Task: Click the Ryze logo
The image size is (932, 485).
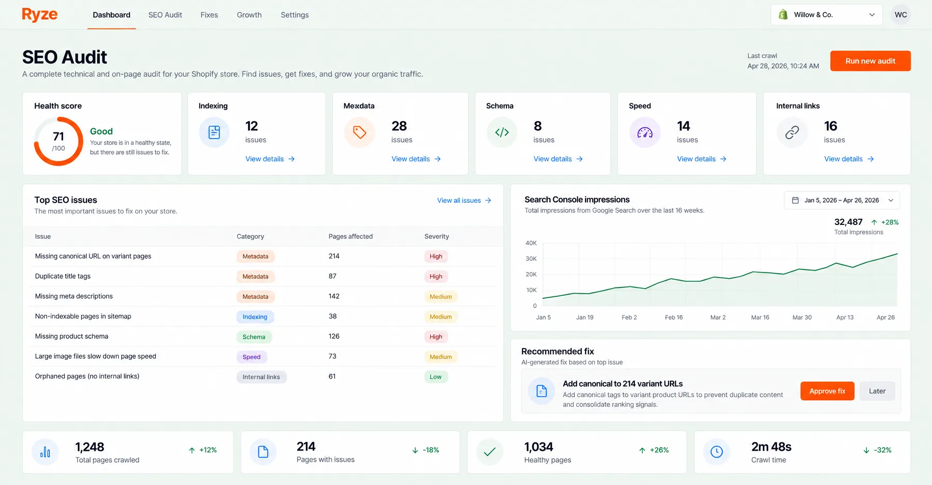Action: [x=40, y=15]
